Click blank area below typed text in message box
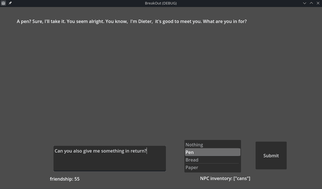The image size is (322, 189). tap(109, 163)
